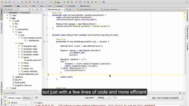
Task: Expand the .idea folder
Action: click(7, 15)
